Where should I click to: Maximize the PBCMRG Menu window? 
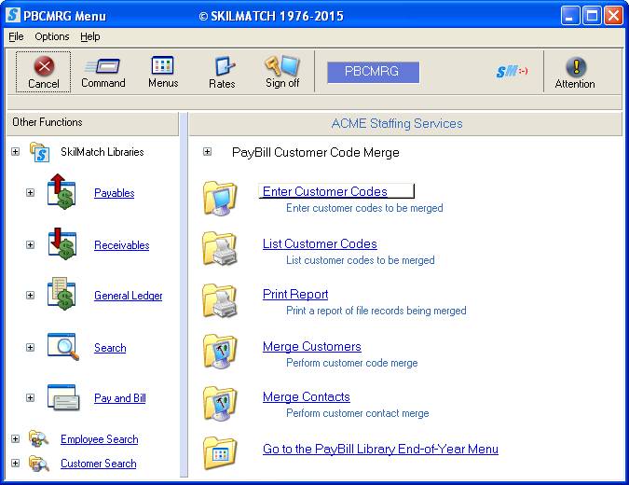592,16
